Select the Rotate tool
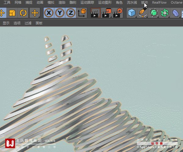 23,13
